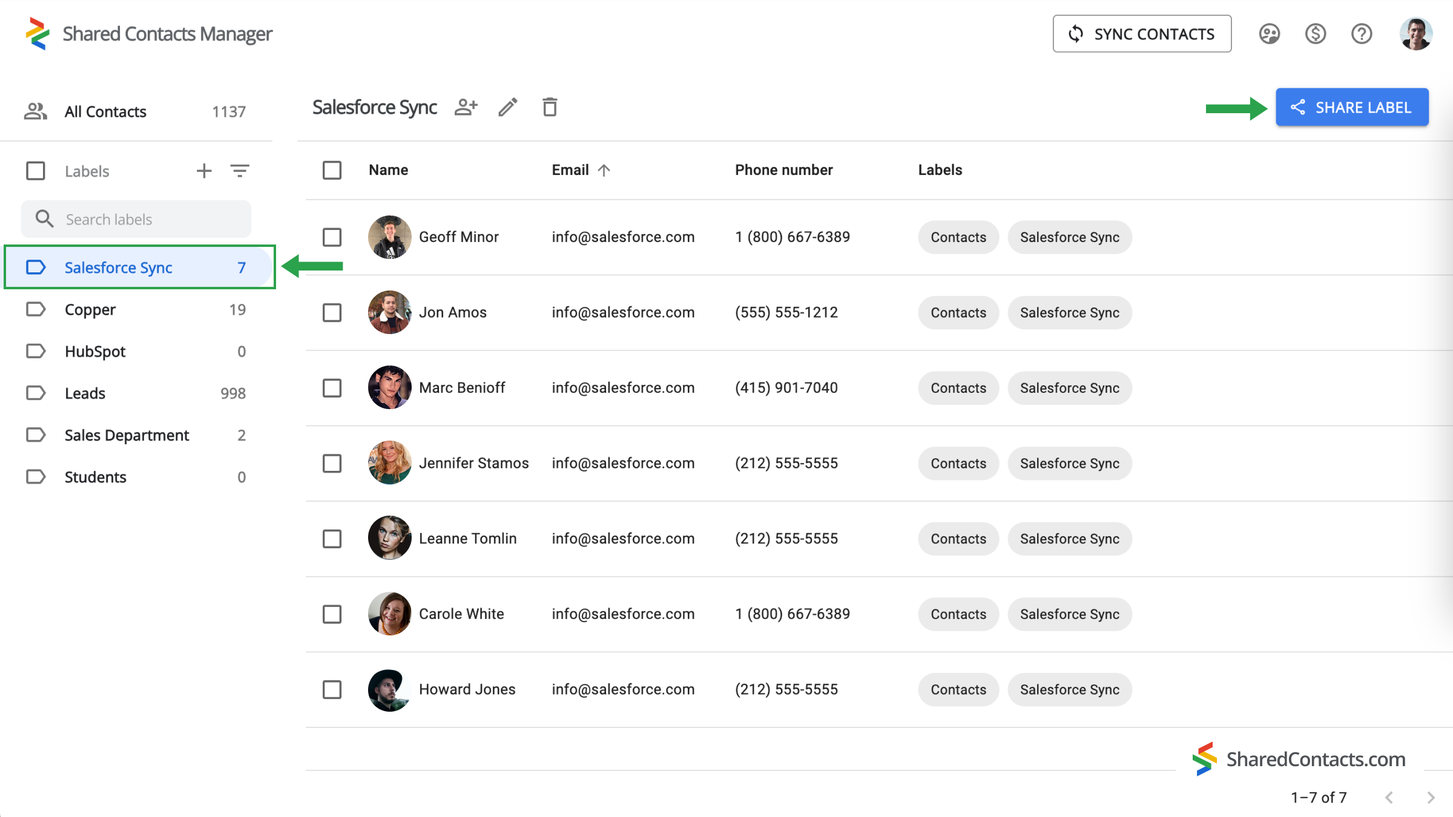Select the Students label
The height and width of the screenshot is (817, 1453).
pyautogui.click(x=136, y=476)
